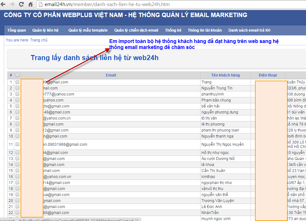Viewport: 306px width, 221px height.
Task: Click email ending en.09031988@gmail.com
Action: coord(65,144)
